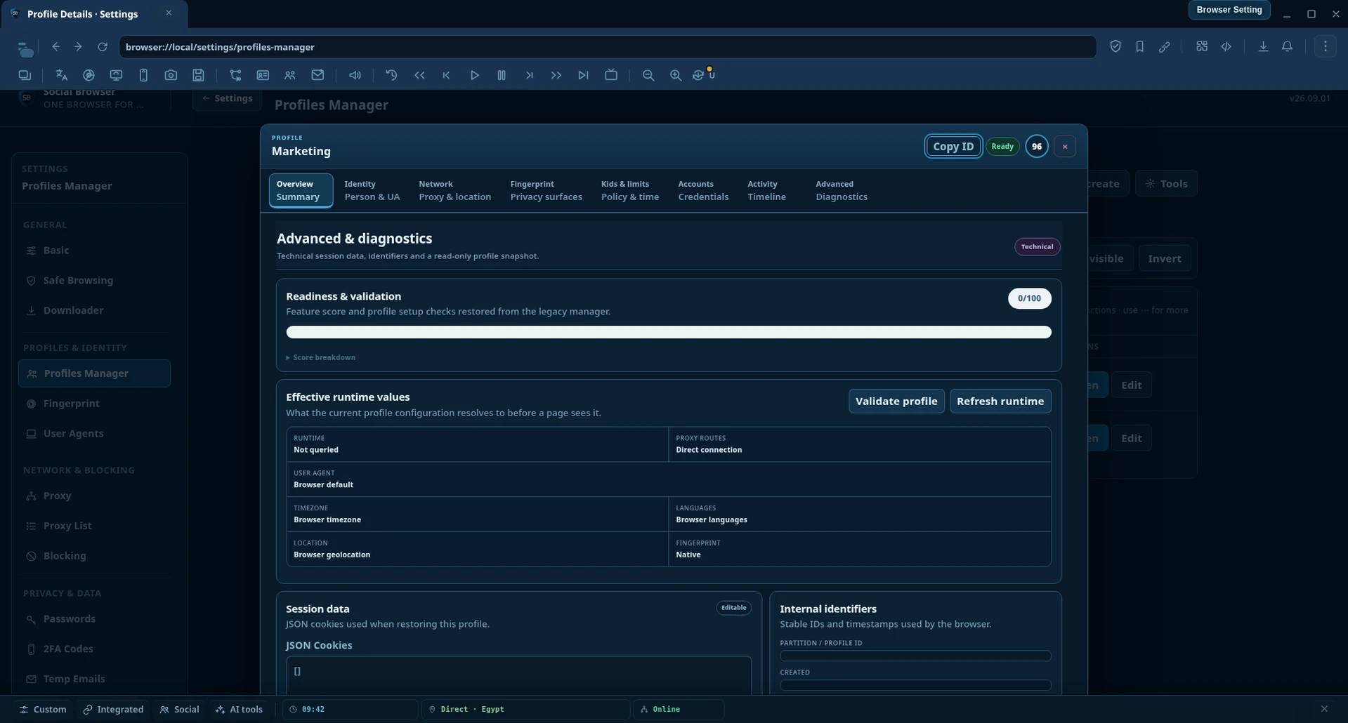Click the double fast-forward chevrons icon

coord(556,75)
